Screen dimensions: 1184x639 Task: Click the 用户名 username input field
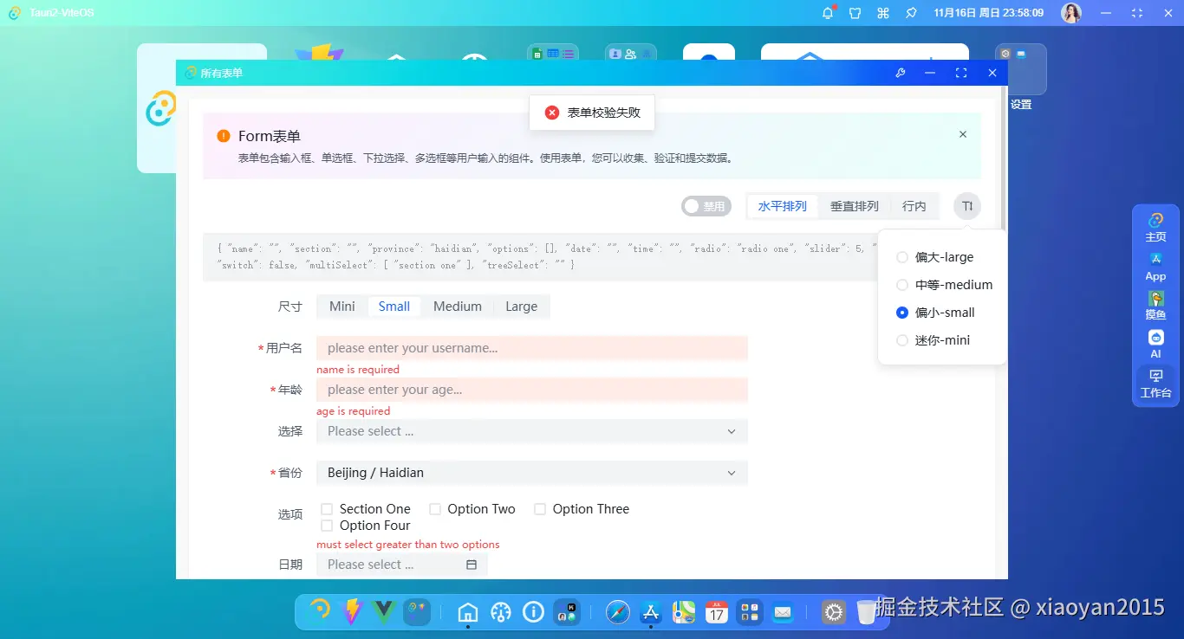point(531,347)
